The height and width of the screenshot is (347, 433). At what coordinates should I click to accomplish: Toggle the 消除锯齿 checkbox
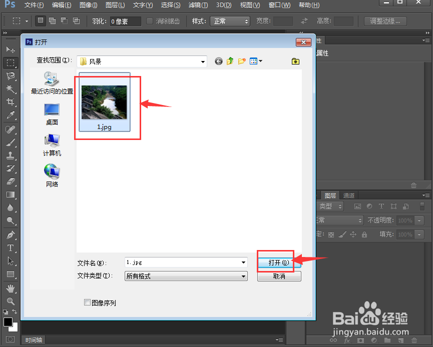pyautogui.click(x=149, y=21)
